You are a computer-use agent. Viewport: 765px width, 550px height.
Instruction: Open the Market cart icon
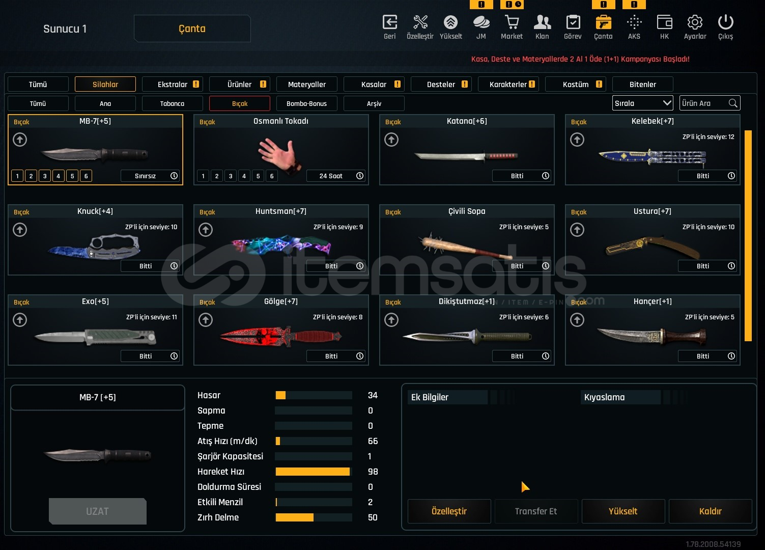tap(512, 22)
